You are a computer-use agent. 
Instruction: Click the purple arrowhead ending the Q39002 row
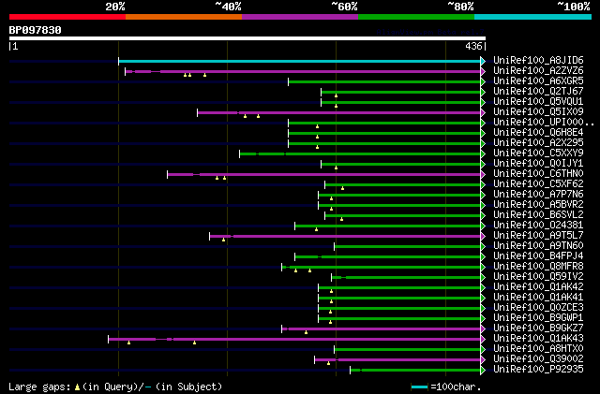[x=483, y=359]
